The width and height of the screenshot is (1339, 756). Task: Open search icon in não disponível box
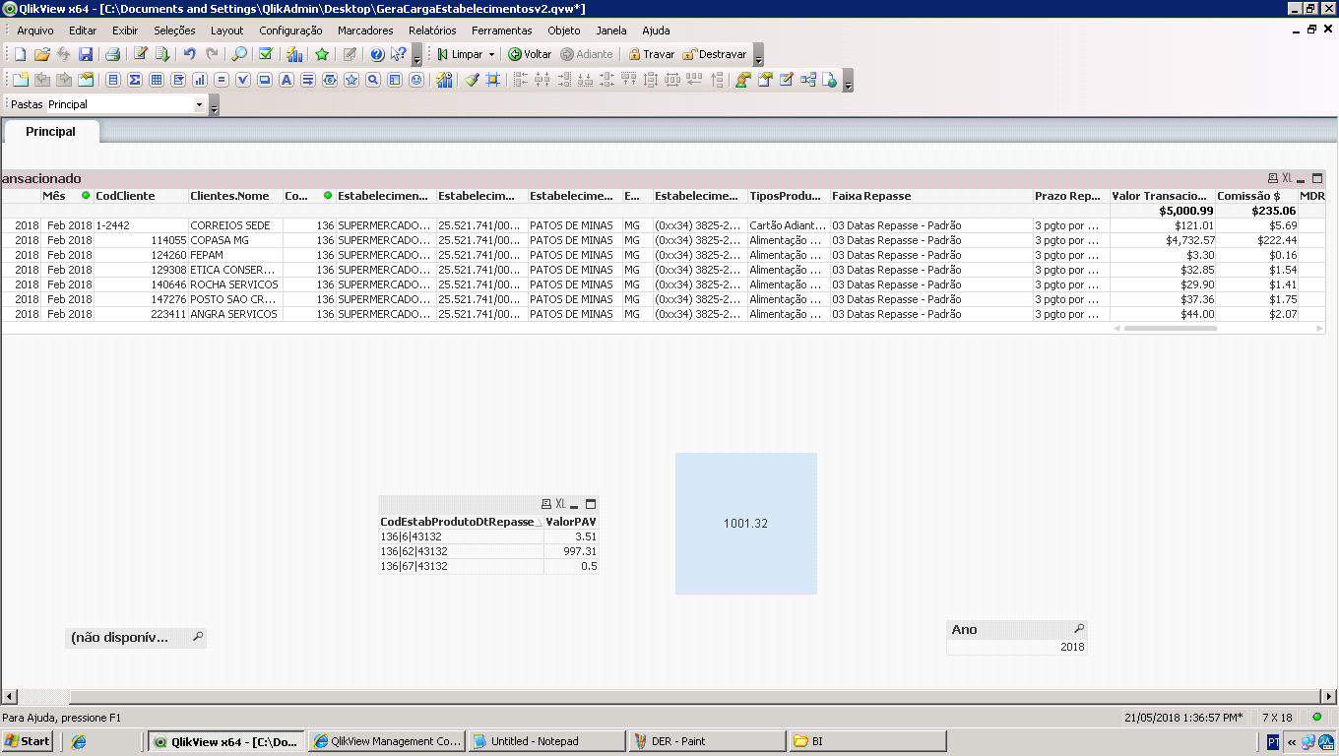pyautogui.click(x=198, y=637)
